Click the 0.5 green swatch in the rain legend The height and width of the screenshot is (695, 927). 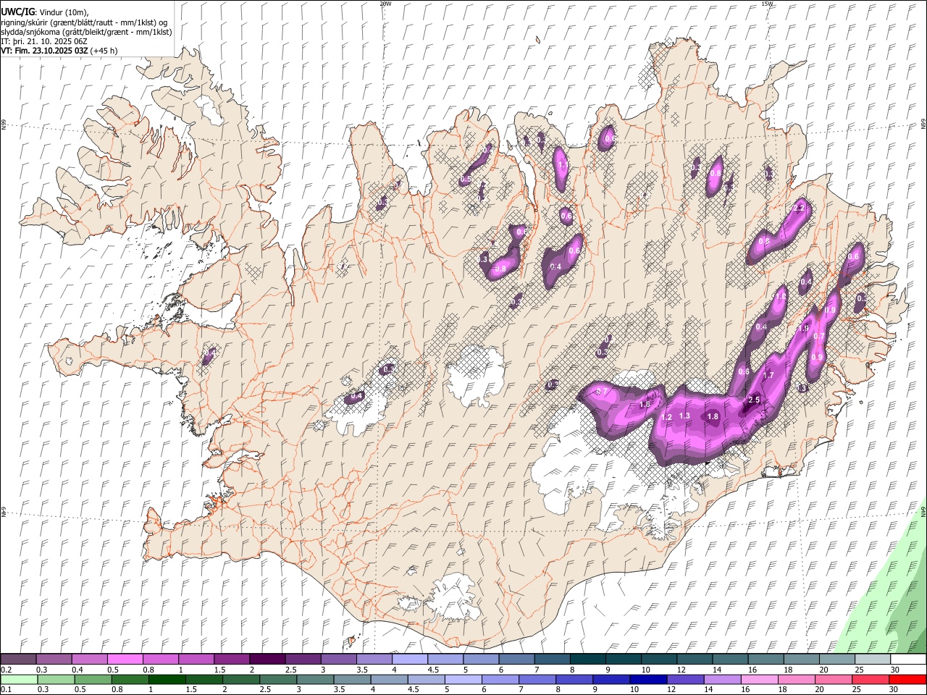click(x=93, y=679)
